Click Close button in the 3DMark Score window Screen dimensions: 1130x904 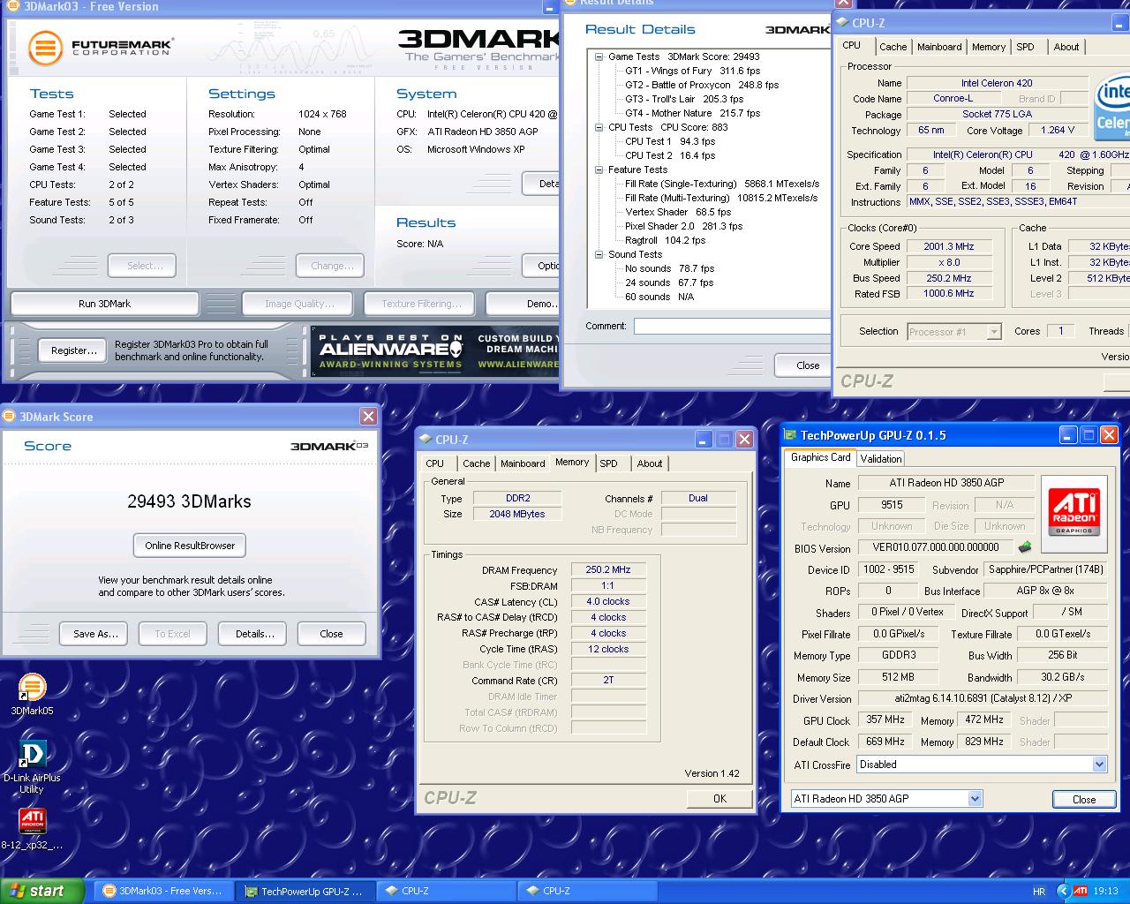pyautogui.click(x=331, y=634)
